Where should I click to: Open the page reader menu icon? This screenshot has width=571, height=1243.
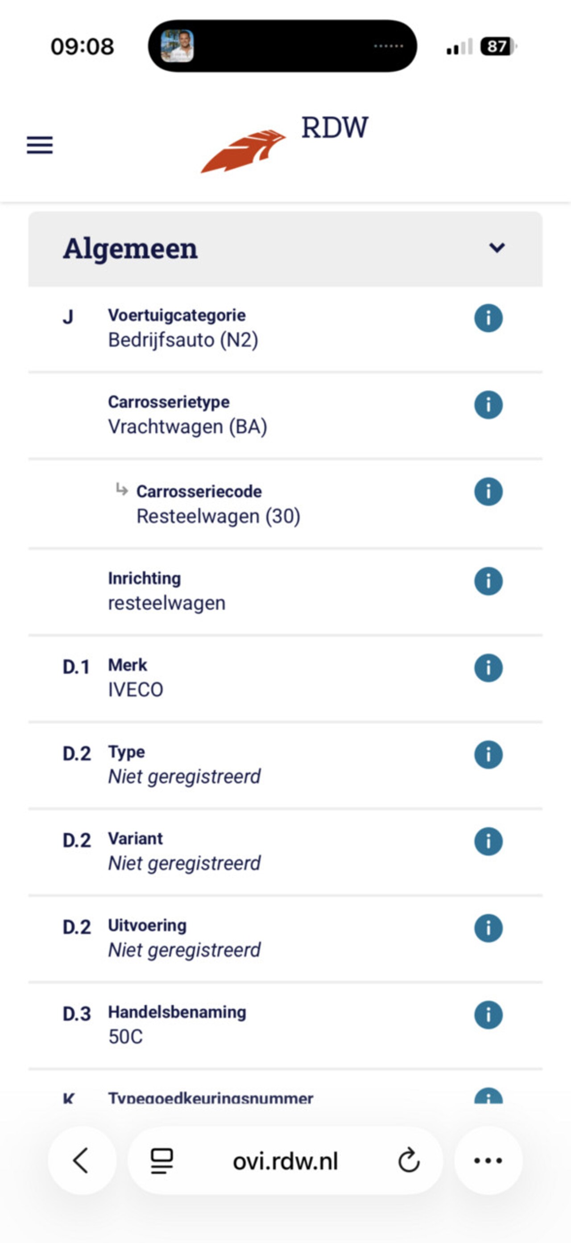(x=161, y=1160)
